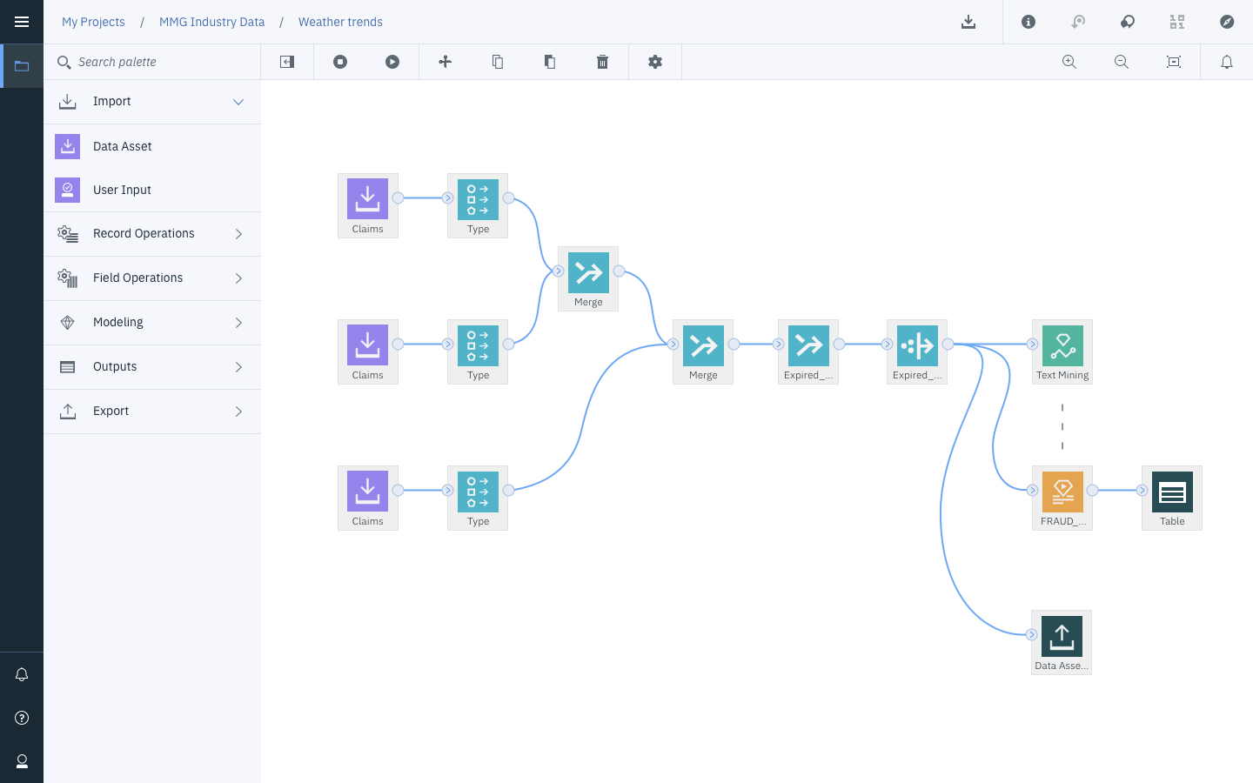
Task: Select the bottom Type node
Action: pos(478,498)
